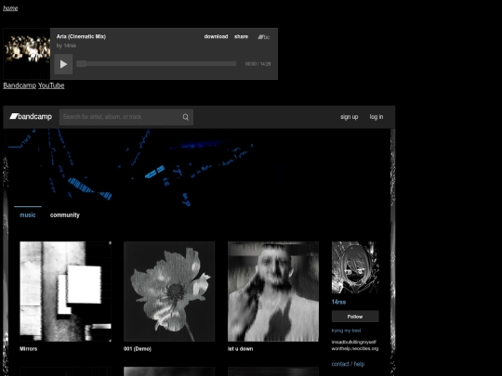
Task: Click log in in the header
Action: click(376, 117)
